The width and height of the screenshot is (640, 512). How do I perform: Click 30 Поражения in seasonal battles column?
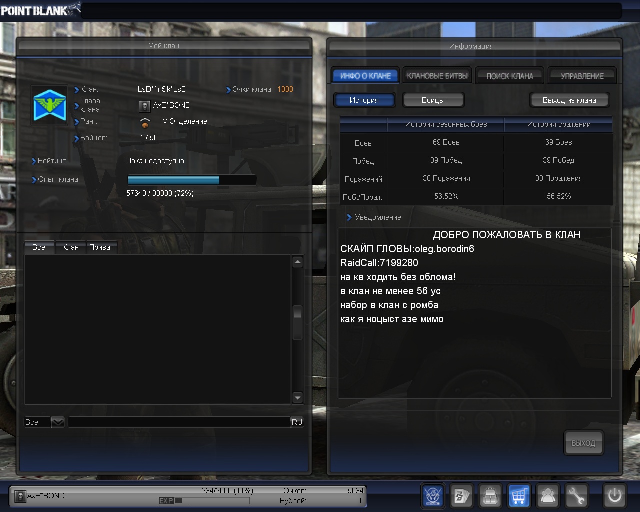(x=446, y=178)
